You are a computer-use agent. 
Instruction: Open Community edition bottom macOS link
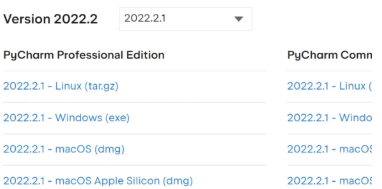pos(329,181)
